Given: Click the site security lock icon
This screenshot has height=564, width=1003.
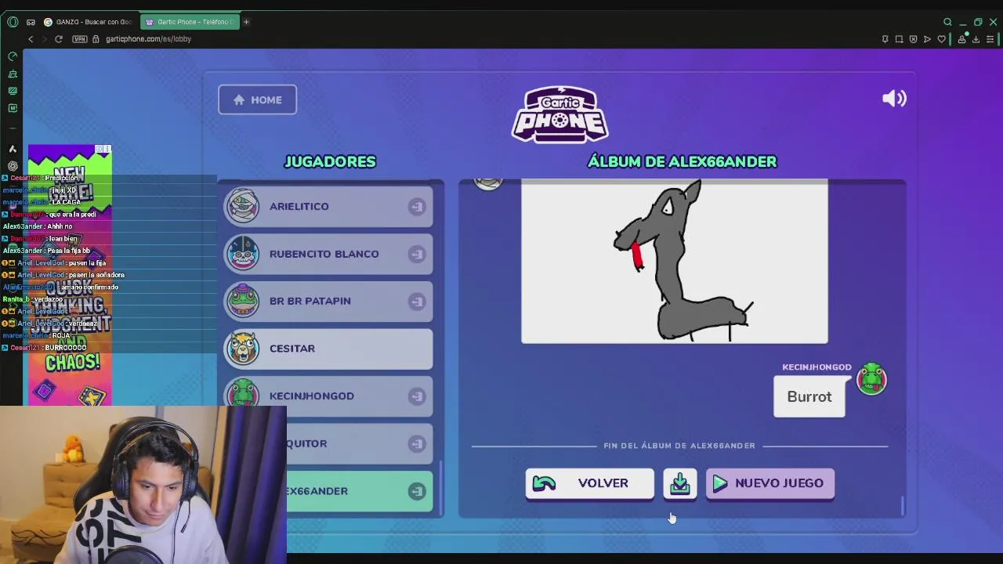Looking at the screenshot, I should pos(96,39).
